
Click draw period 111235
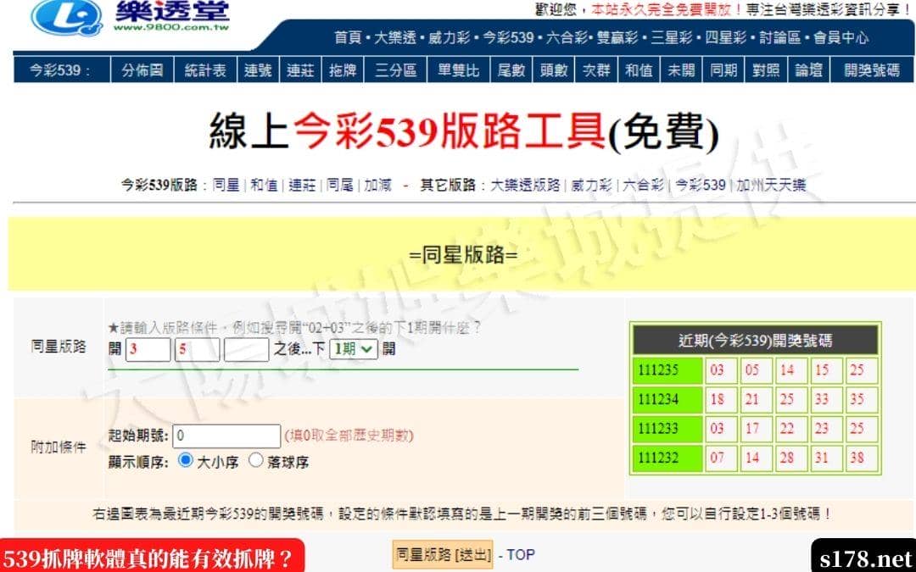667,370
